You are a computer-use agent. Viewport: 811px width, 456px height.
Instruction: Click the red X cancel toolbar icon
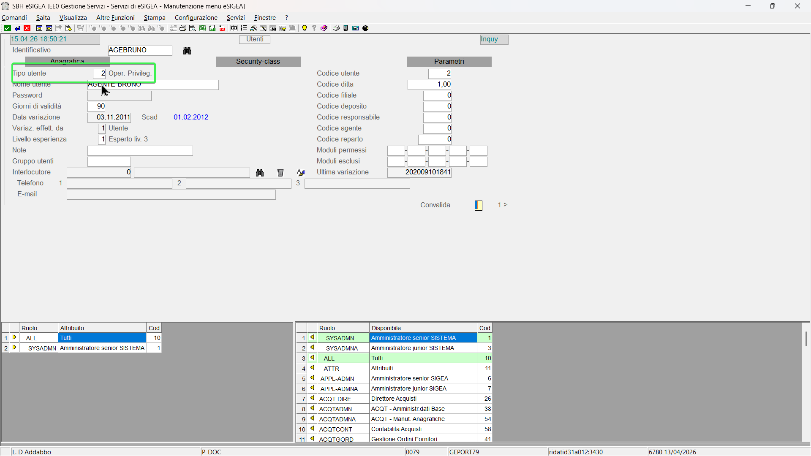click(27, 28)
